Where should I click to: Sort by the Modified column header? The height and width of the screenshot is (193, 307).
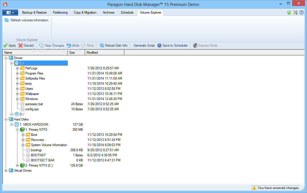pyautogui.click(x=105, y=53)
